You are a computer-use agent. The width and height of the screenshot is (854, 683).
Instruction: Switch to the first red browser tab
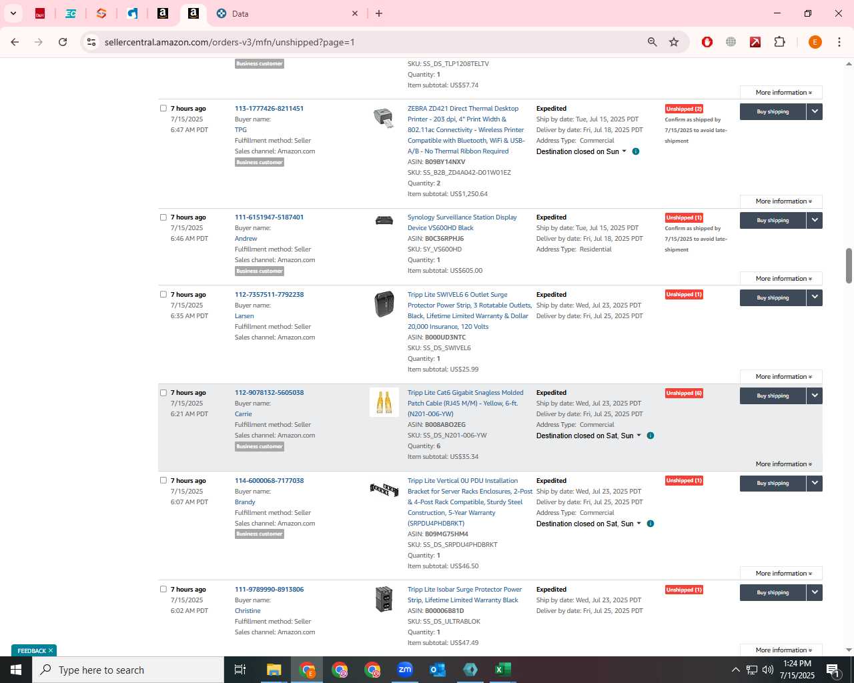point(40,13)
